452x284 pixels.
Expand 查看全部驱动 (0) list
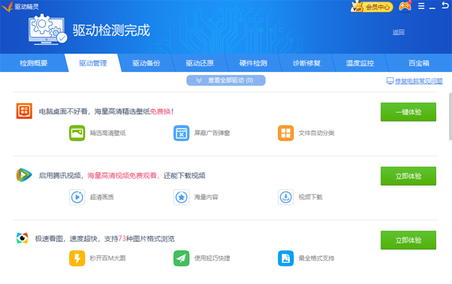click(x=226, y=80)
